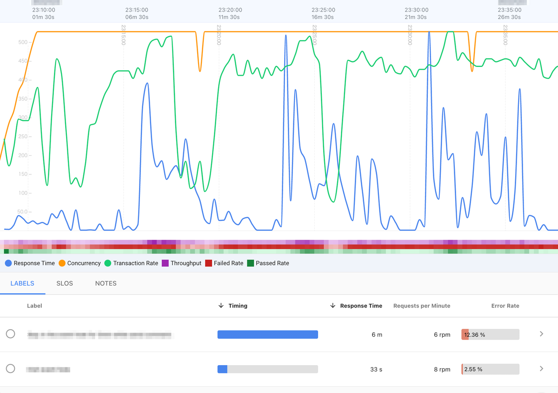Viewport: 558px width, 393px height.
Task: Expand the row with 12.36 % error rate
Action: (541, 334)
